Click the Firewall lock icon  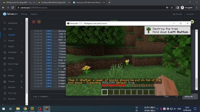pyautogui.click(x=22, y=82)
